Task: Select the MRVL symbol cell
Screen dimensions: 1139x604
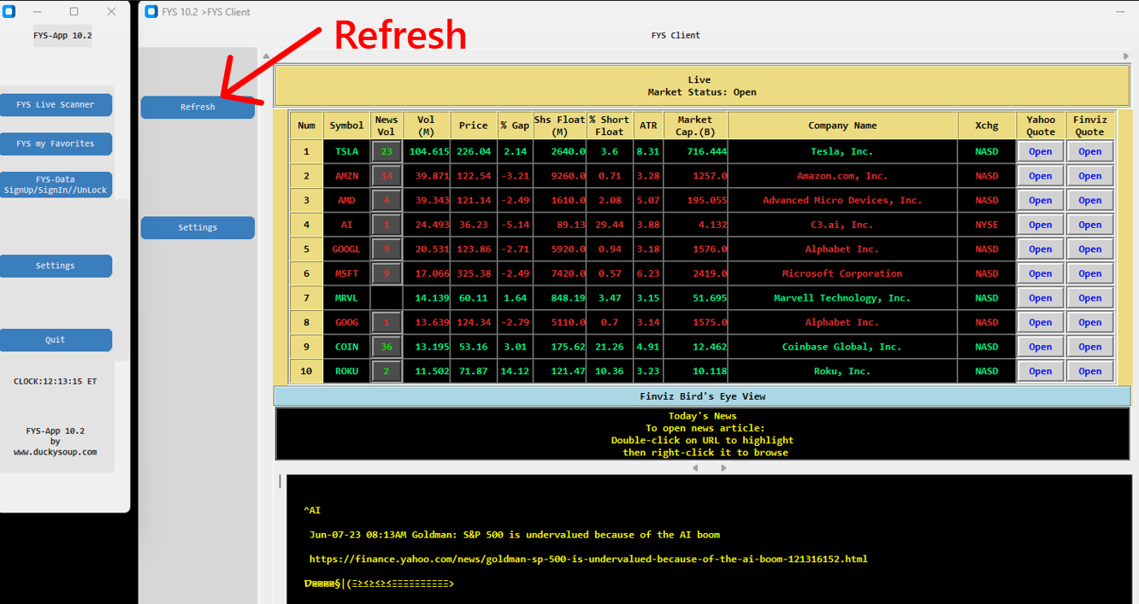Action: pyautogui.click(x=346, y=298)
